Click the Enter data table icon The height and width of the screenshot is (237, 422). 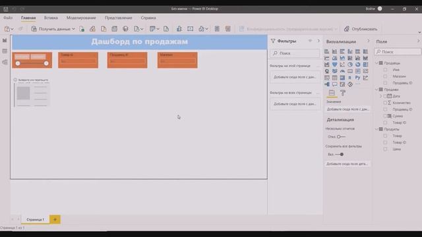point(114,29)
